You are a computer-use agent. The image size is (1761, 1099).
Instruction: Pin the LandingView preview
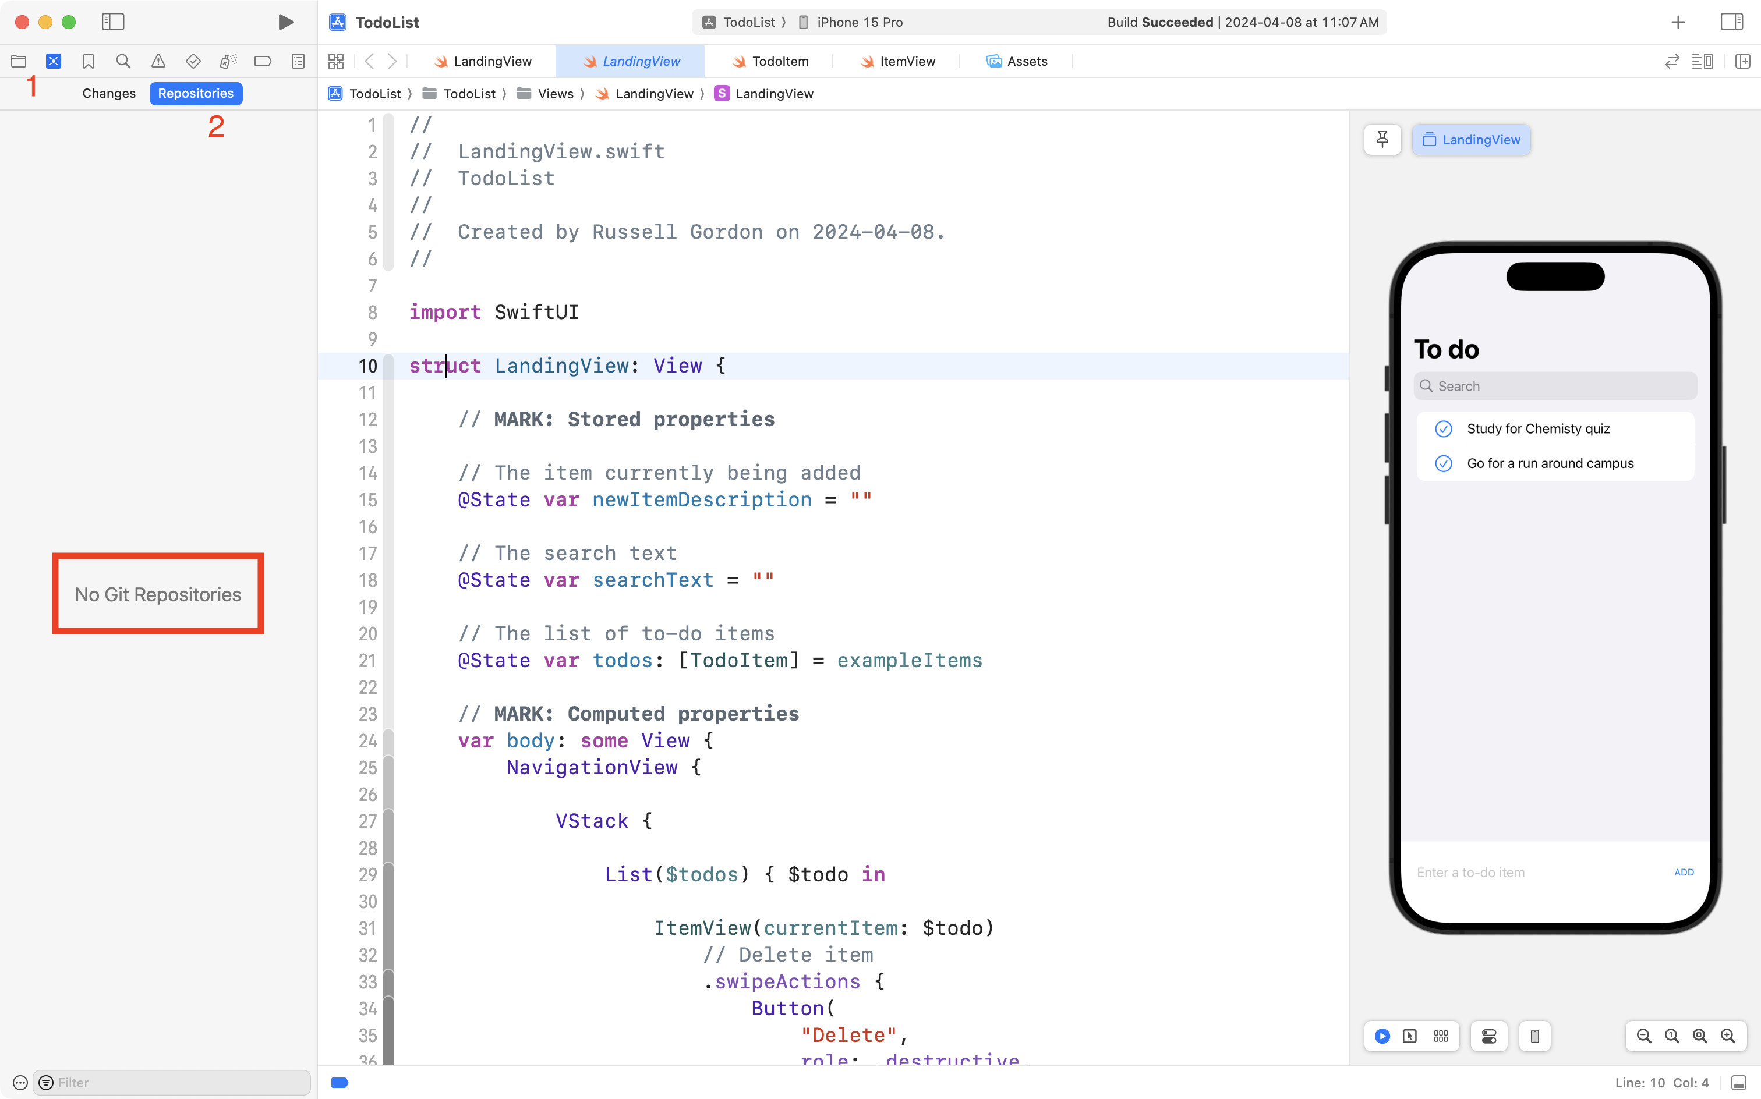pos(1381,140)
